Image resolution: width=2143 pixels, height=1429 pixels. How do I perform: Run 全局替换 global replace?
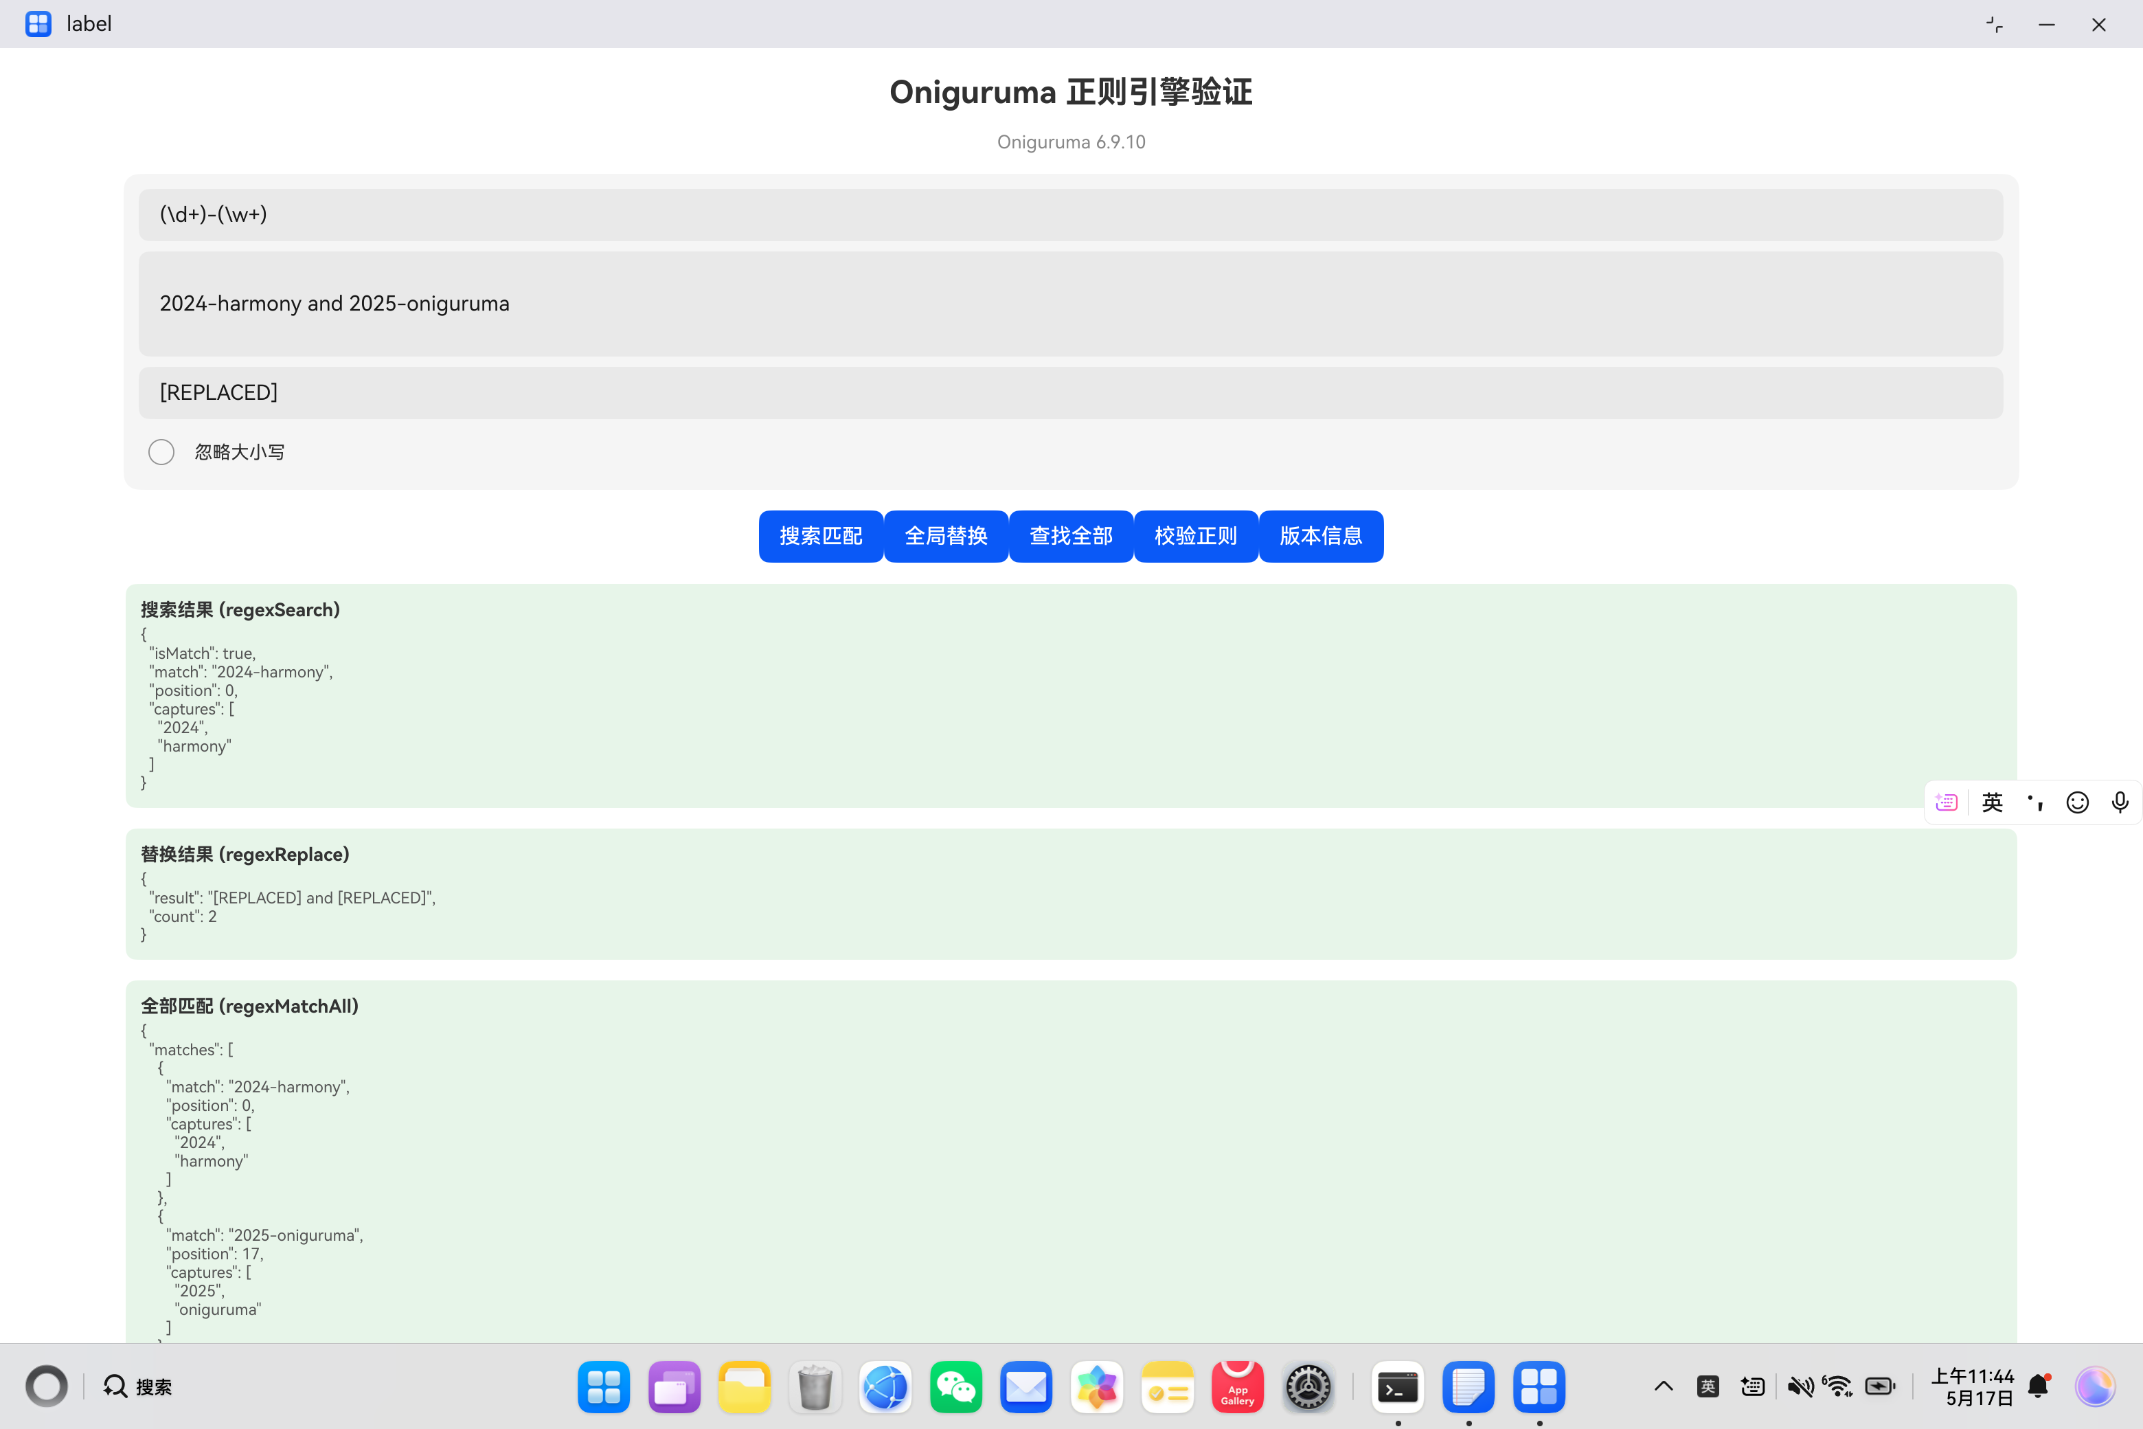click(x=946, y=536)
